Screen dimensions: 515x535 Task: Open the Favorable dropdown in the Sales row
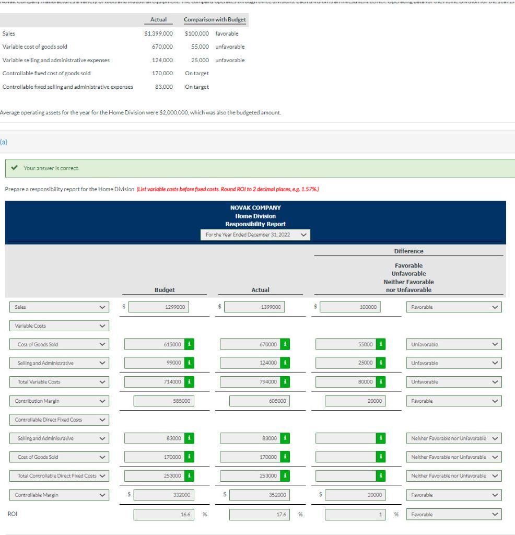tap(454, 307)
